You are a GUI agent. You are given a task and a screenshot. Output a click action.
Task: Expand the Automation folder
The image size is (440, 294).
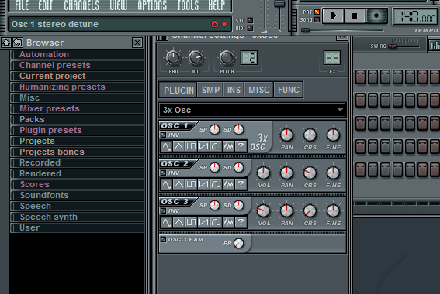[x=77, y=54]
